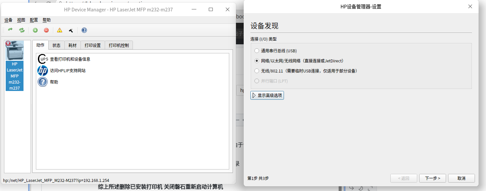Open the 视图 menu
Image resolution: width=486 pixels, height=191 pixels.
pyautogui.click(x=21, y=20)
